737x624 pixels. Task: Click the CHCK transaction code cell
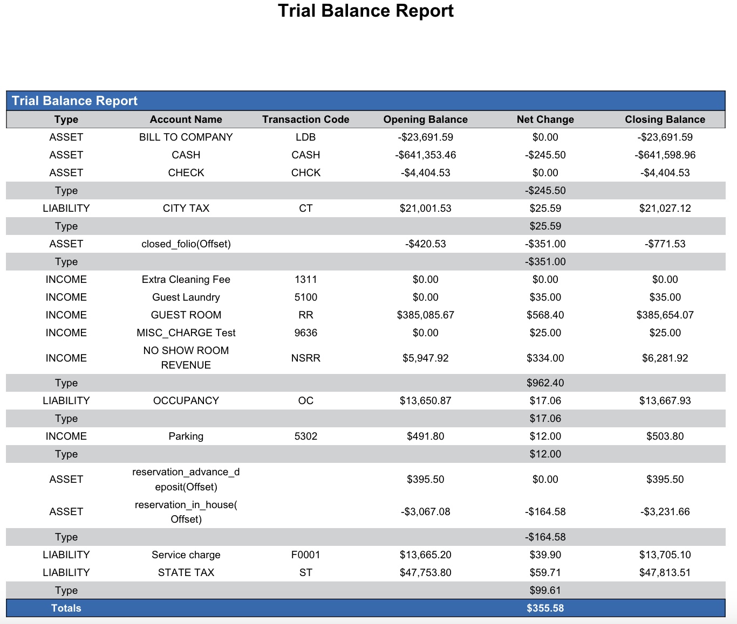point(305,173)
